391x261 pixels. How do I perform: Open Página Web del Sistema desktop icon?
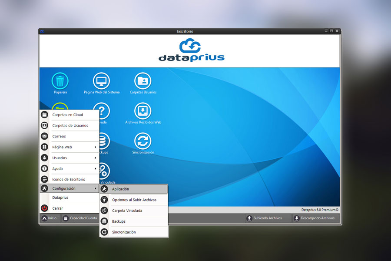(102, 81)
